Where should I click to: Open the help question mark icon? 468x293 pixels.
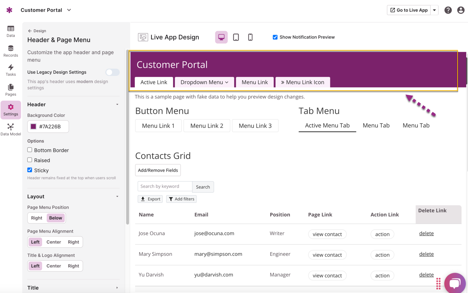448,10
